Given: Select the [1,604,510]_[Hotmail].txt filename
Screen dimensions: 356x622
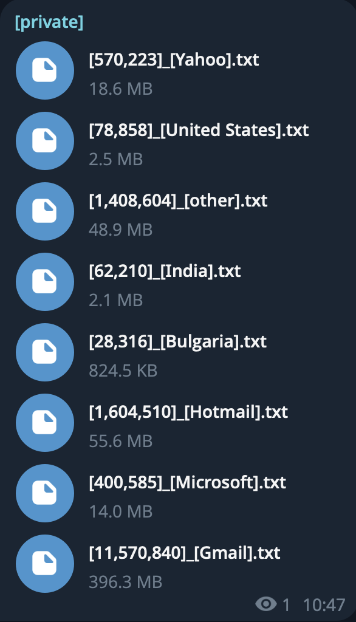Looking at the screenshot, I should click(x=188, y=412).
